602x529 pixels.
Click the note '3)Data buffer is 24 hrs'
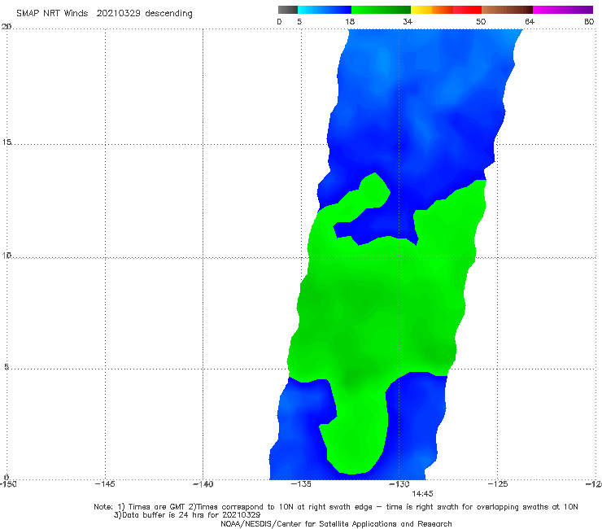[x=187, y=515]
